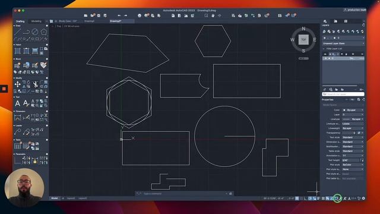This screenshot has width=380, height=214.
Task: Click N on the ViewCube compass
Action: [x=303, y=29]
